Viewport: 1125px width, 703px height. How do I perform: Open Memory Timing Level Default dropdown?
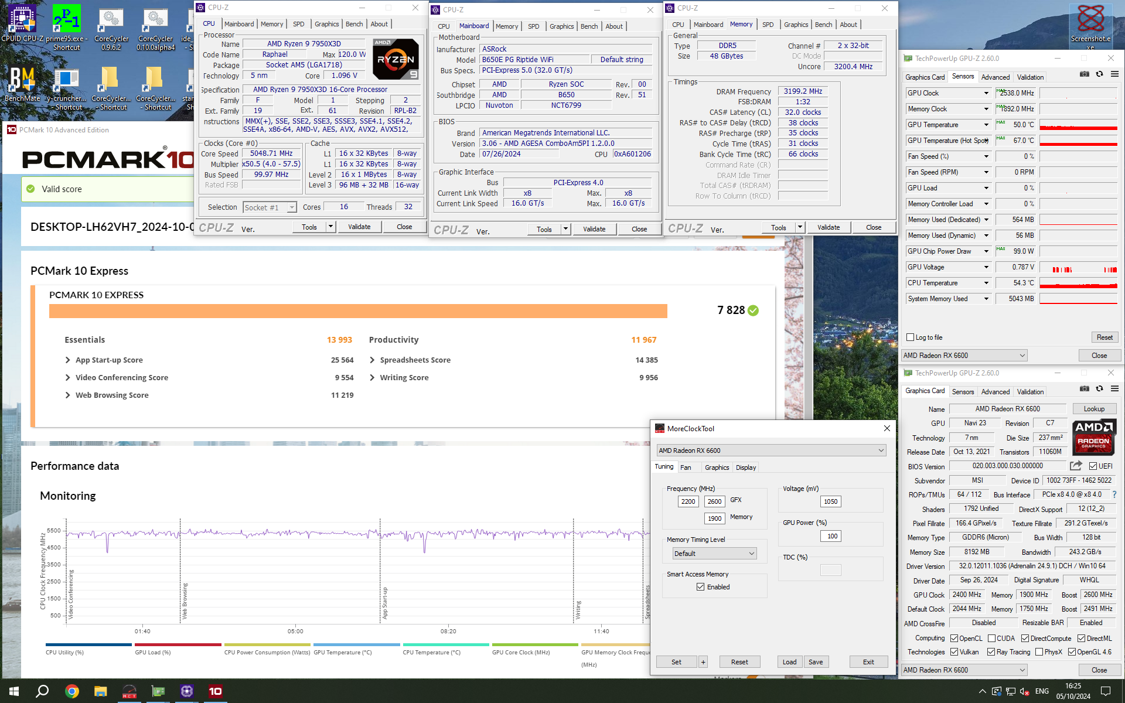pyautogui.click(x=715, y=554)
